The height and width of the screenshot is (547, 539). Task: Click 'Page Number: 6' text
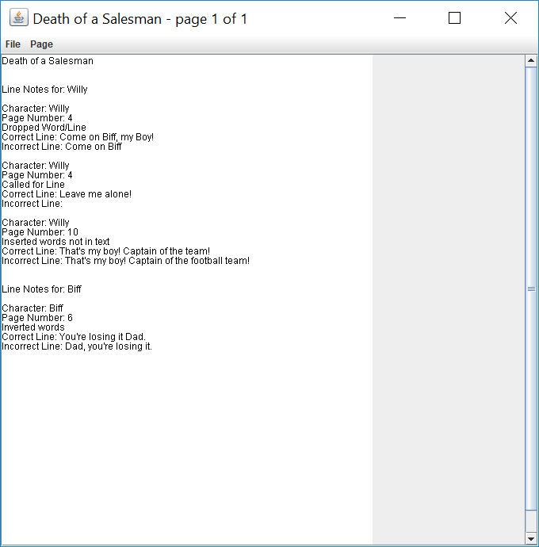click(x=37, y=318)
